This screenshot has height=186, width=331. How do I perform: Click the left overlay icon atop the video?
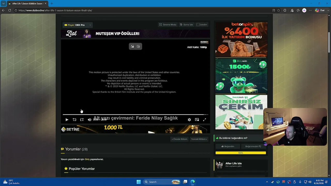coord(132,46)
